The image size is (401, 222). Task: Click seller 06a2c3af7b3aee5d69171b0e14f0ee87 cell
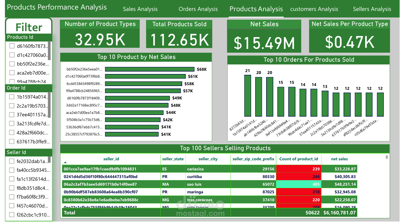point(111,184)
